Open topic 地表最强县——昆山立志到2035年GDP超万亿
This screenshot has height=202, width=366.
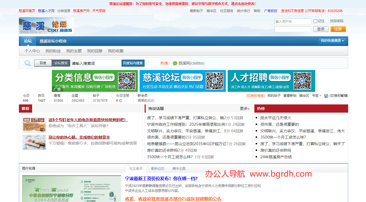pyautogui.click(x=187, y=144)
